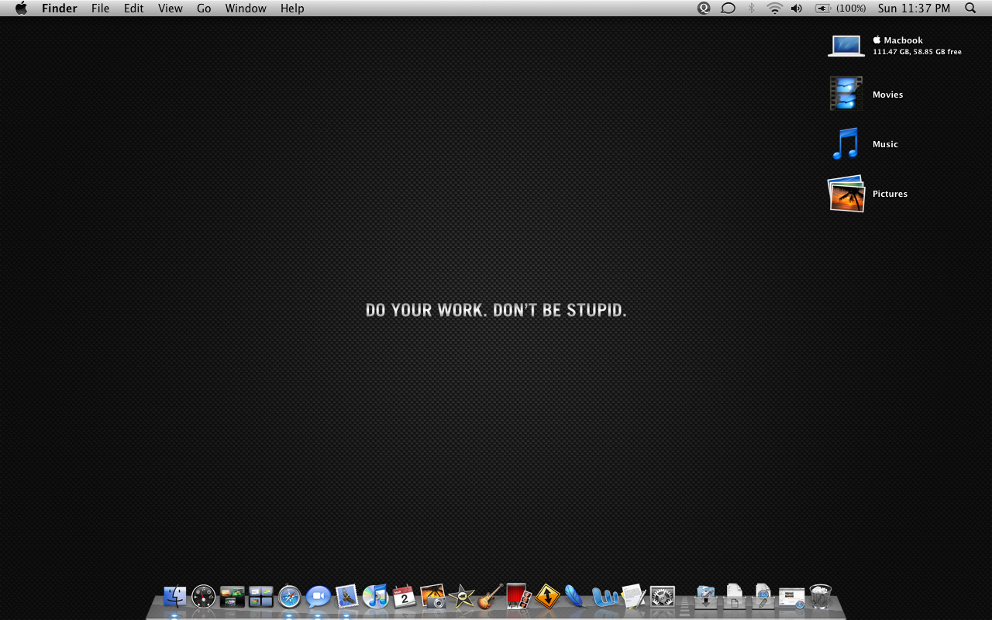
Task: Click the web page thumbnail in Dock
Action: click(x=791, y=598)
